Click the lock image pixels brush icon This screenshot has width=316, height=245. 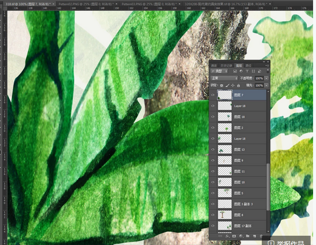click(x=227, y=85)
